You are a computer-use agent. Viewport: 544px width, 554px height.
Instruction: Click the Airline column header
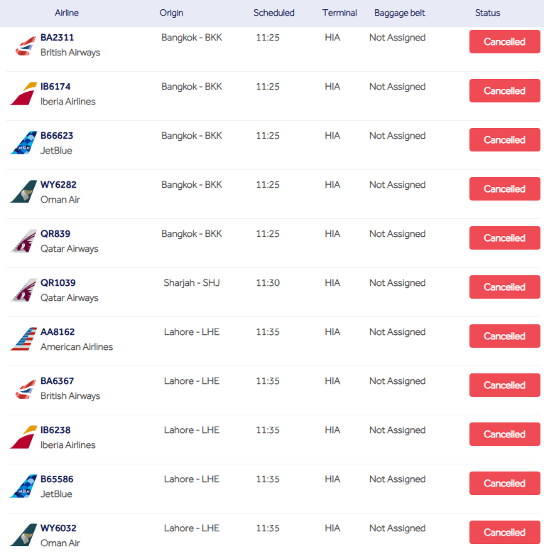(x=67, y=13)
